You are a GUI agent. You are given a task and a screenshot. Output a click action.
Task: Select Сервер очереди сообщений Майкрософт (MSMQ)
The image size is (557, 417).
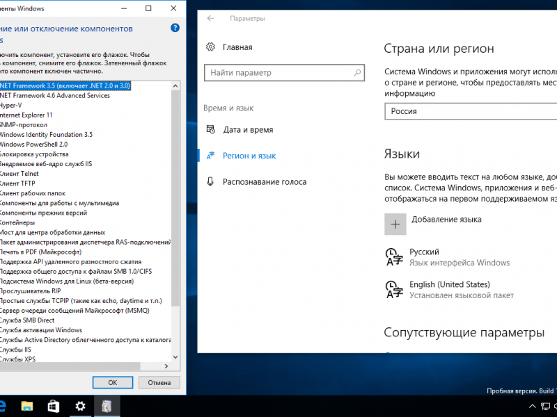click(x=74, y=311)
